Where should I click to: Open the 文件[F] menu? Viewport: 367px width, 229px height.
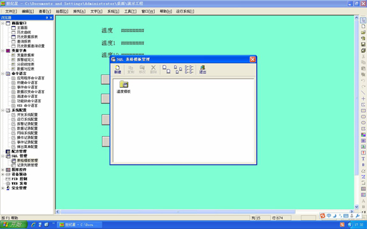tap(11, 11)
